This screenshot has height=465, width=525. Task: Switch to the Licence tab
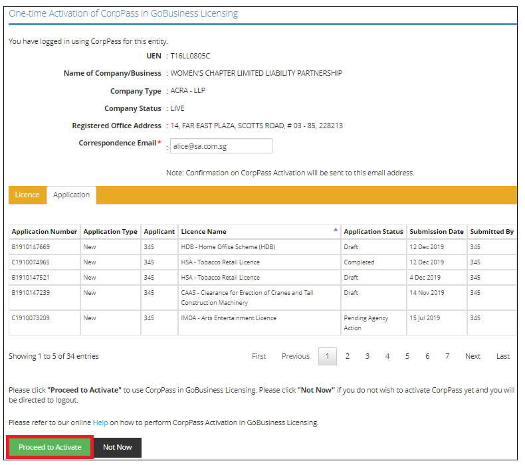coord(27,195)
